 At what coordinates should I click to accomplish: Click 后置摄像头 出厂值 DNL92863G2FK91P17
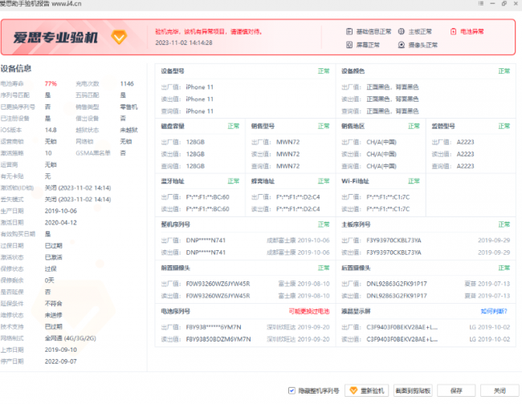click(x=396, y=284)
